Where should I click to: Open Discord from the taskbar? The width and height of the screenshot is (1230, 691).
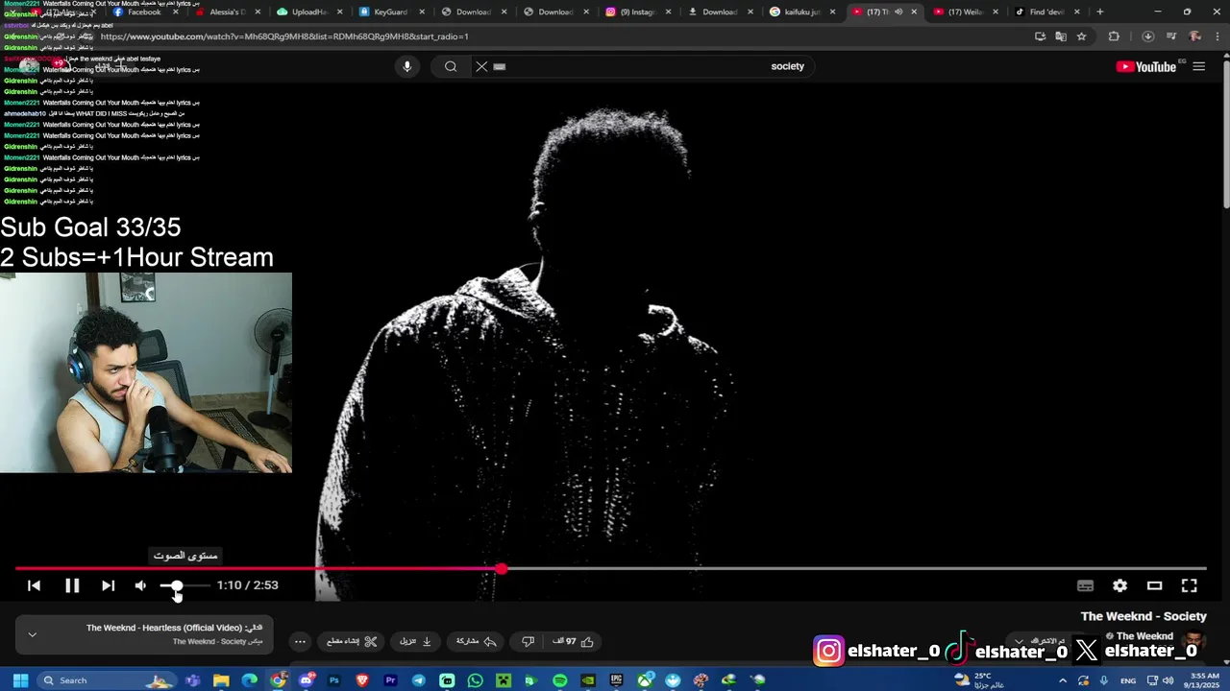[307, 679]
